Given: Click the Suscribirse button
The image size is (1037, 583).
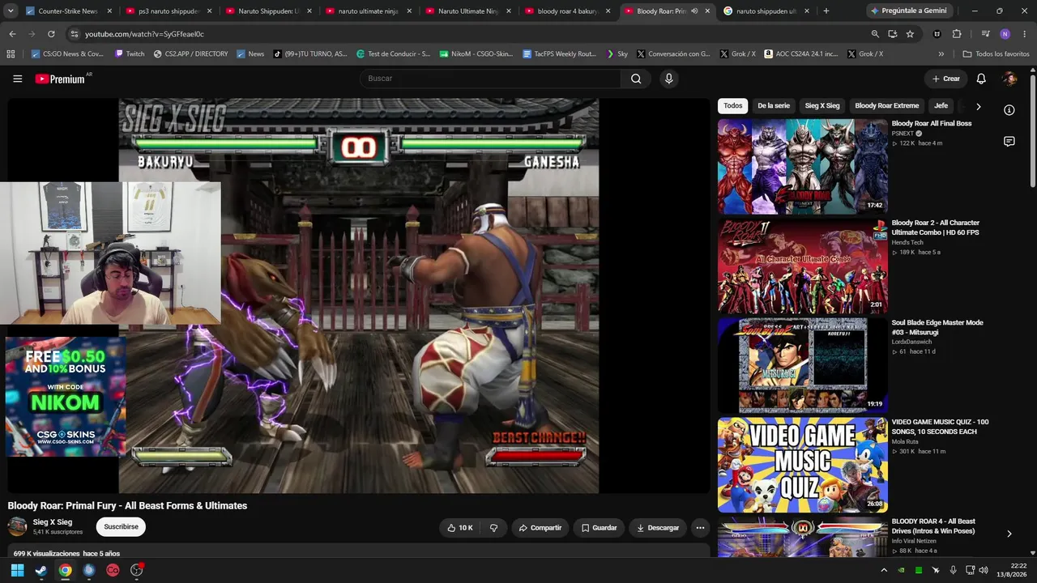Looking at the screenshot, I should pyautogui.click(x=121, y=527).
